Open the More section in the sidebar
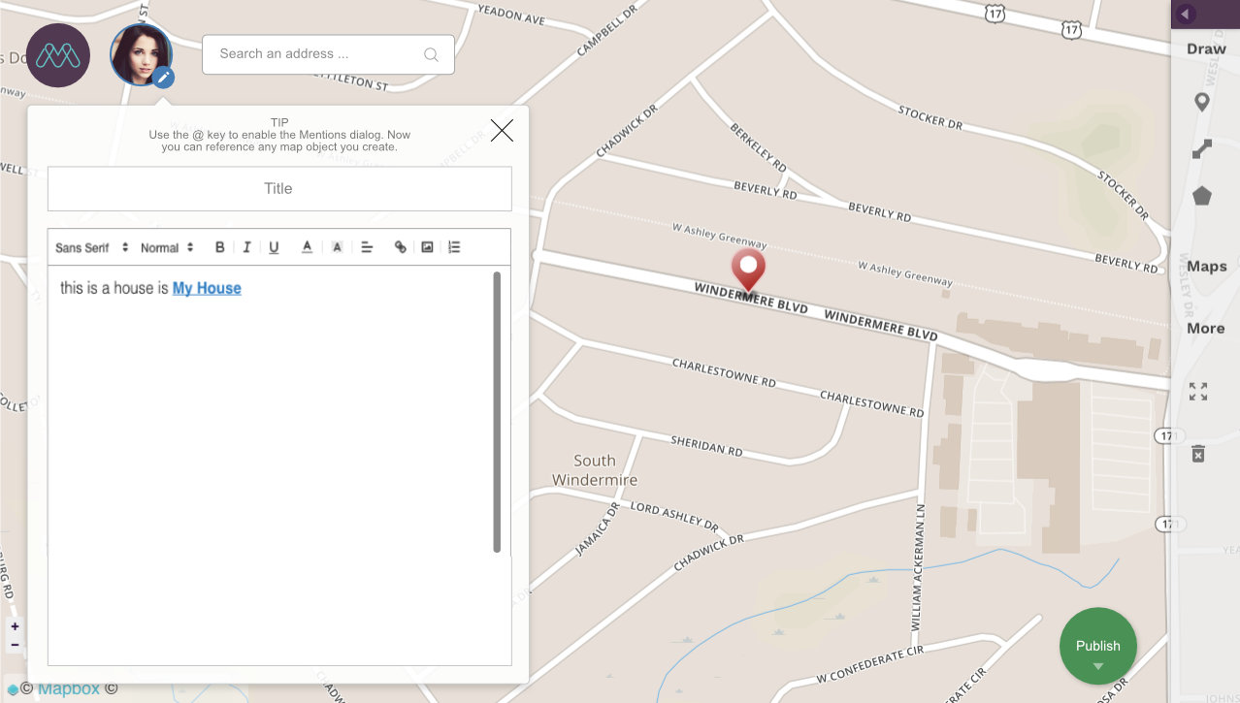The height and width of the screenshot is (703, 1240). [1205, 328]
